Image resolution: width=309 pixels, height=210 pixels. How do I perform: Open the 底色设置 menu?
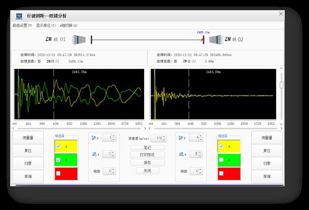point(22,25)
